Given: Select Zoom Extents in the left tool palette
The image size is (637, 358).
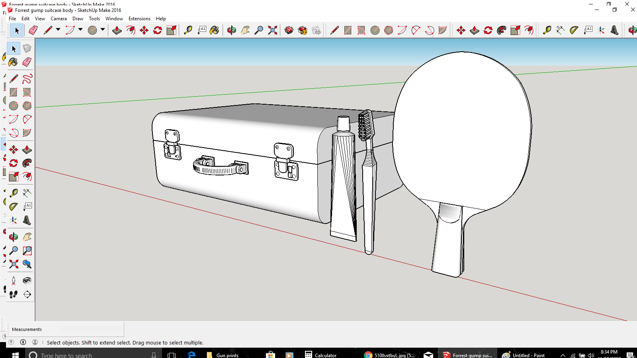Looking at the screenshot, I should [14, 264].
